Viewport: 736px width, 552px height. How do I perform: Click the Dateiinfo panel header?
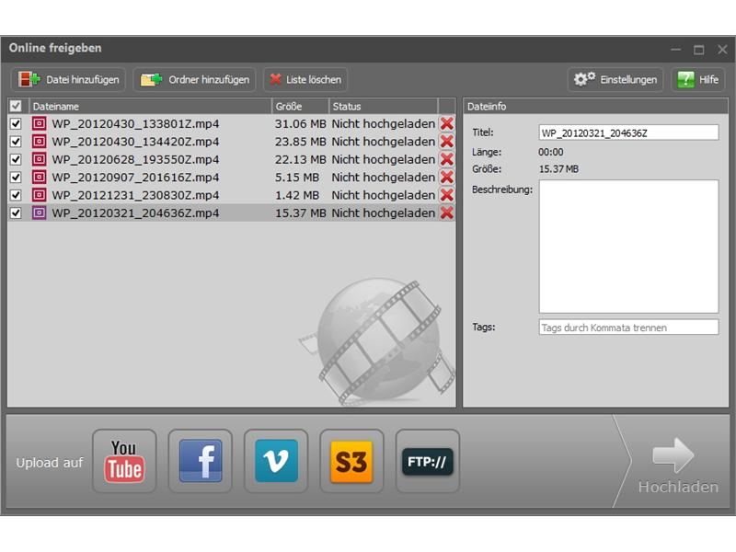tap(595, 107)
